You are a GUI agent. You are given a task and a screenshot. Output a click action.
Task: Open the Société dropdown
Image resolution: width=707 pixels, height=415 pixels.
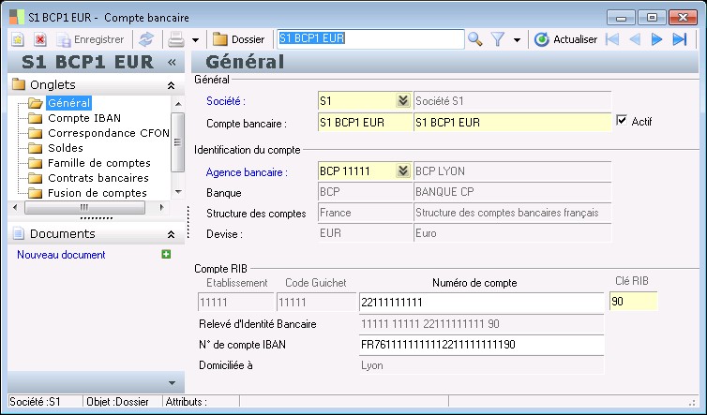tap(402, 100)
